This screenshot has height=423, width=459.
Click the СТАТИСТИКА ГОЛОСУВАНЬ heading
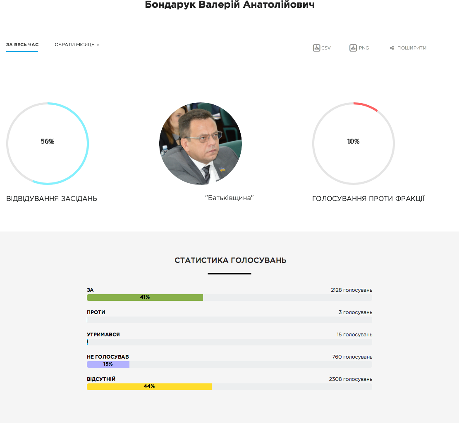click(230, 260)
